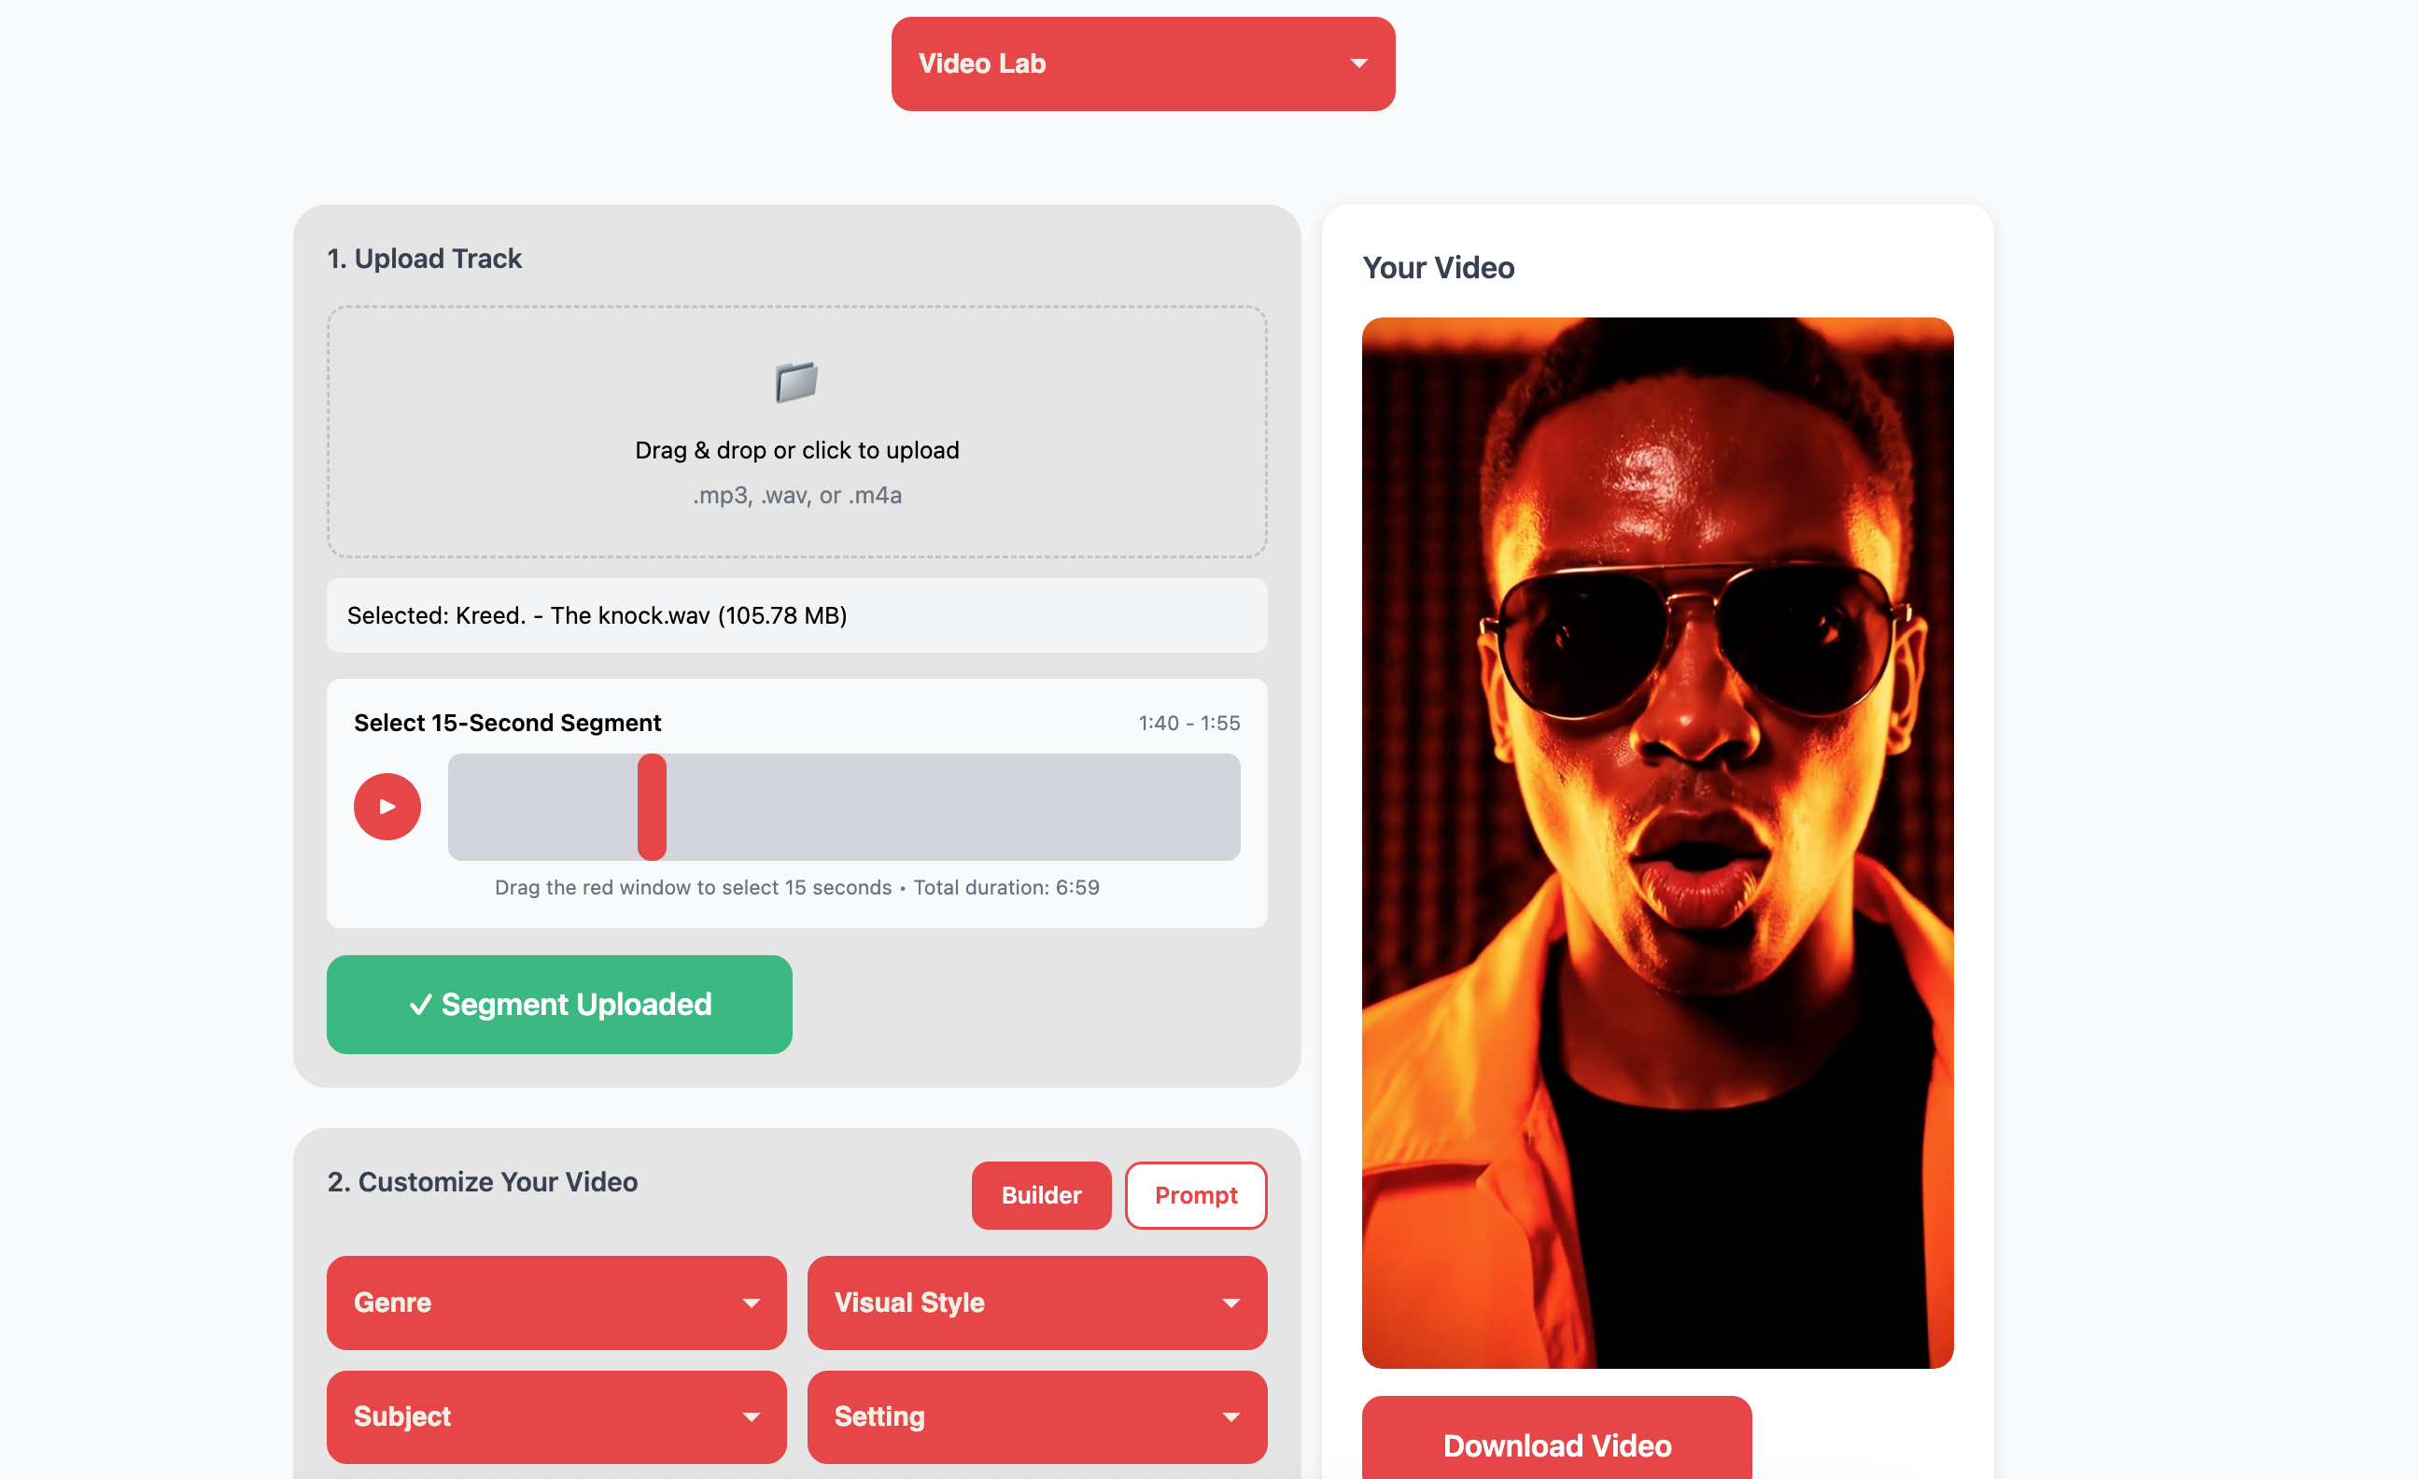Click the Subject dropdown caret
Image resolution: width=2418 pixels, height=1479 pixels.
pyautogui.click(x=751, y=1417)
